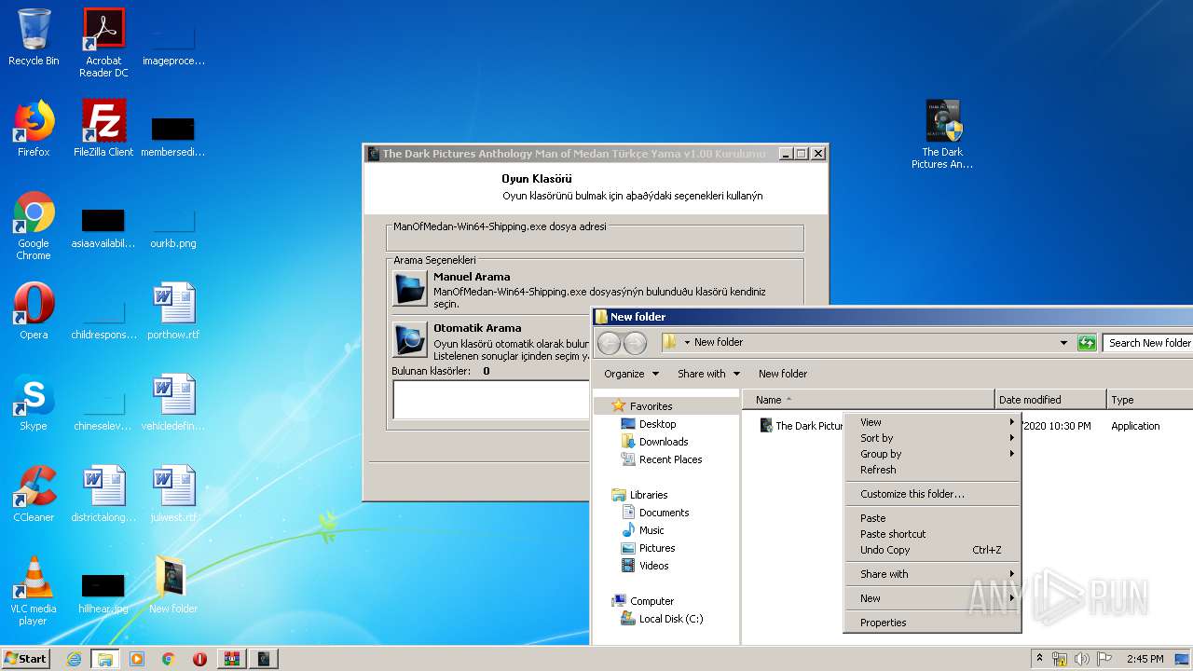1193x671 pixels.
Task: Choose Paste shortcut from the context menu
Action: point(932,534)
